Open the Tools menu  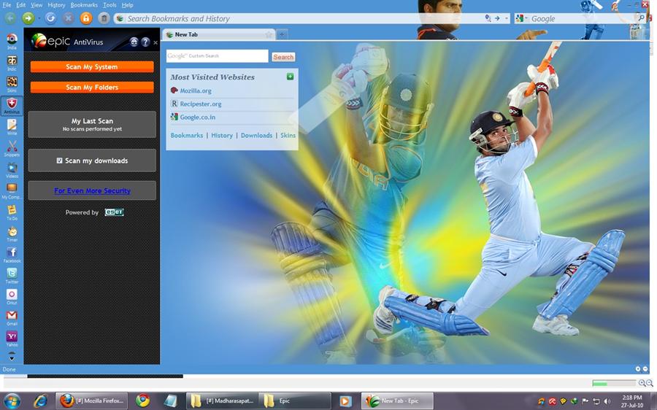[x=109, y=5]
